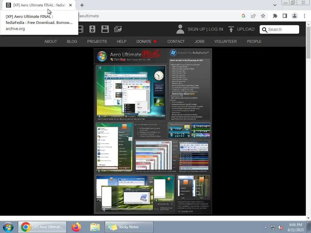Open the JOBS link
Image resolution: width=311 pixels, height=233 pixels.
pos(200,41)
